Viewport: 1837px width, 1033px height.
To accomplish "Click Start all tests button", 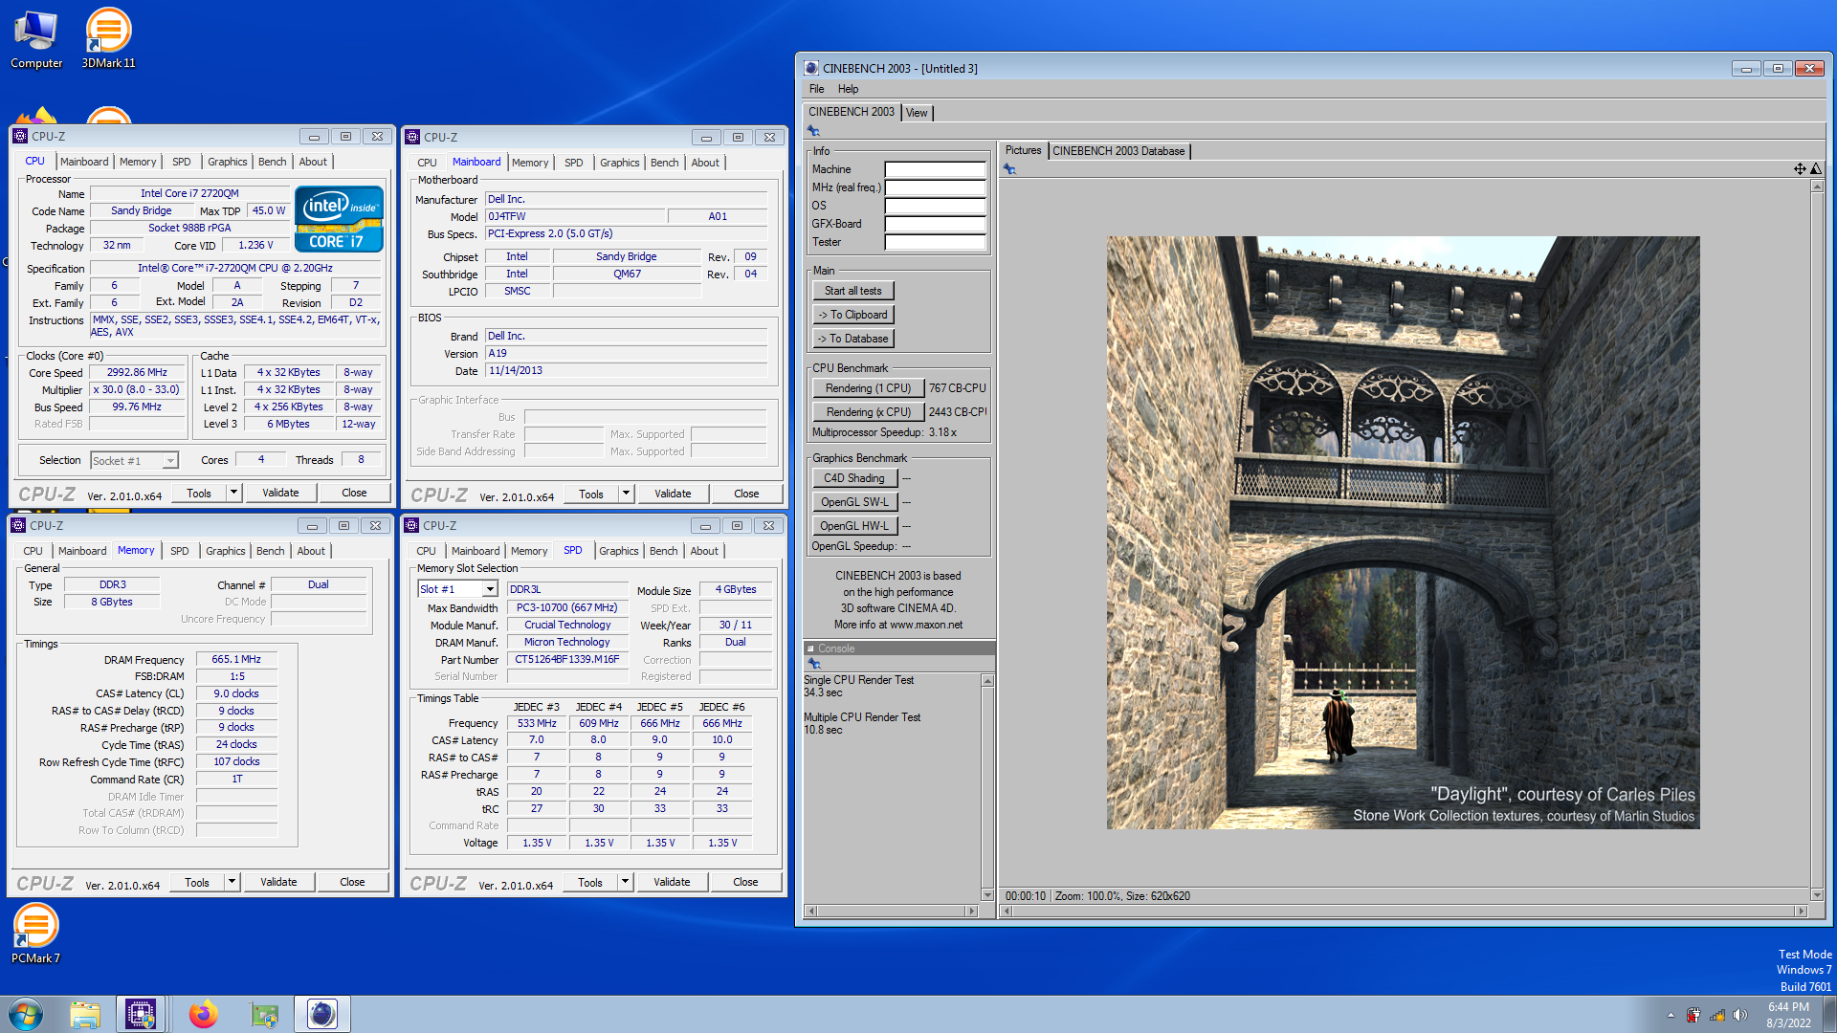I will coord(853,291).
